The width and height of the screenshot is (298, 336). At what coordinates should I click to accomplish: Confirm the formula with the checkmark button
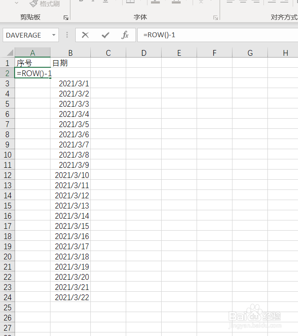click(x=105, y=35)
